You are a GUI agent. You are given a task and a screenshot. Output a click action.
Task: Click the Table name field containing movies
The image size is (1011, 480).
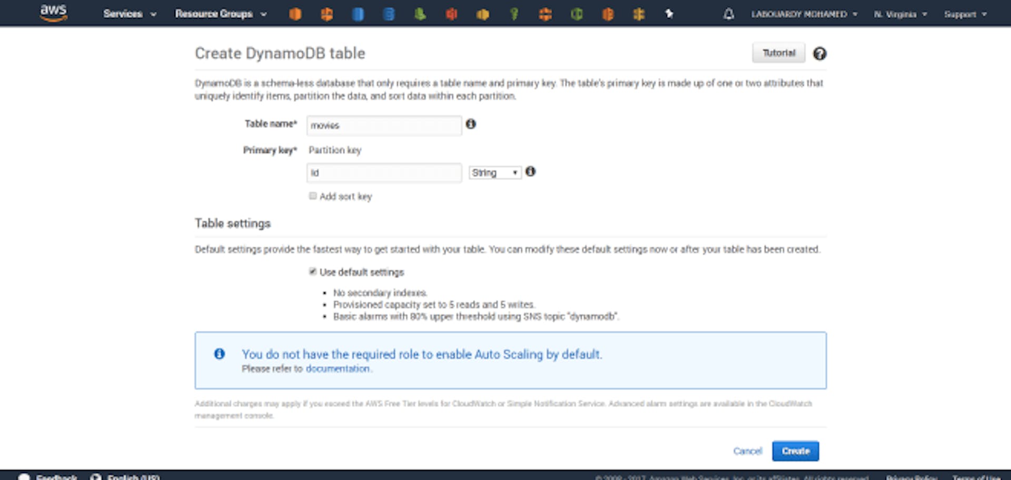[384, 125]
